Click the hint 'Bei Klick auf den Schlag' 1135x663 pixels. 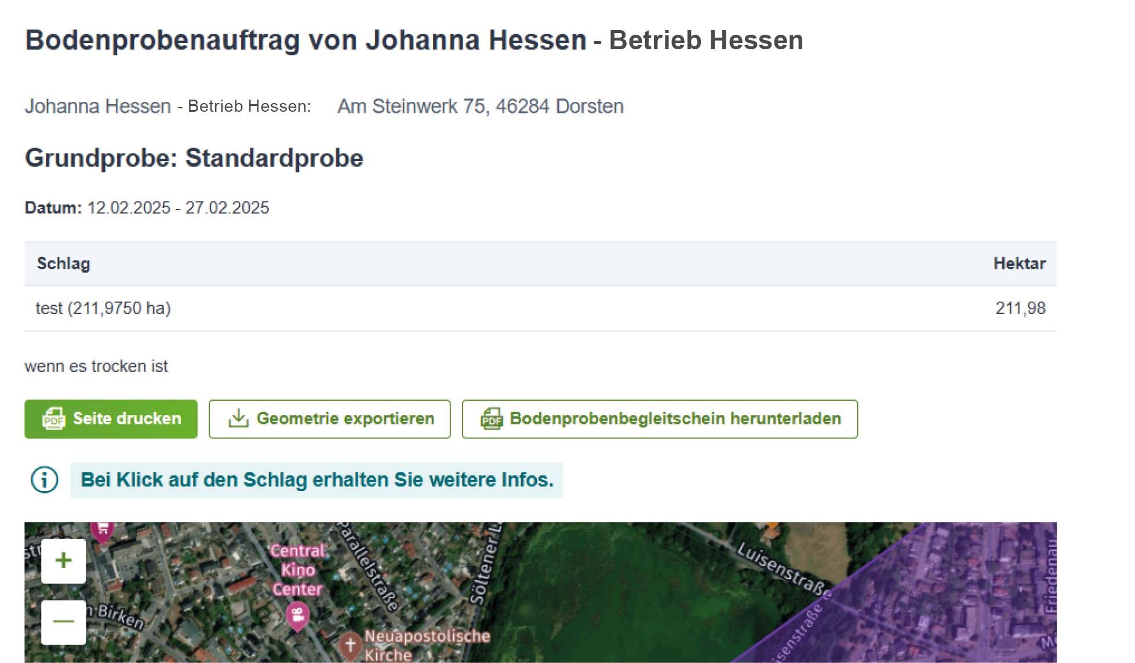pyautogui.click(x=317, y=480)
